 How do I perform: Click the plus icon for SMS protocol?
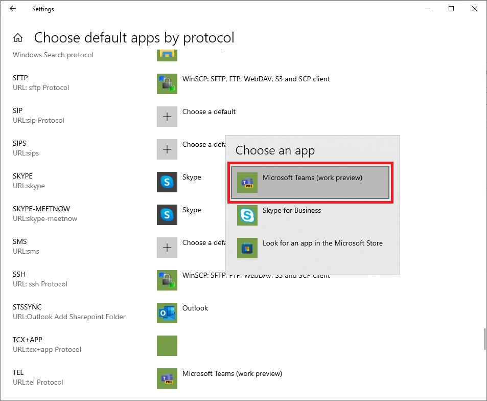[167, 248]
